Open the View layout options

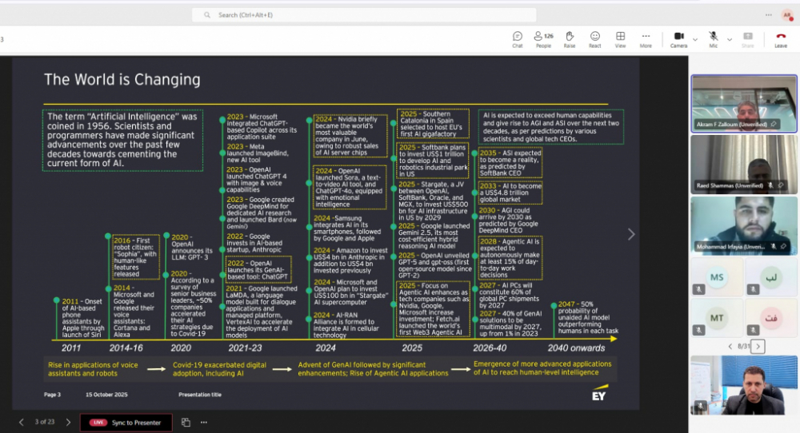click(620, 38)
